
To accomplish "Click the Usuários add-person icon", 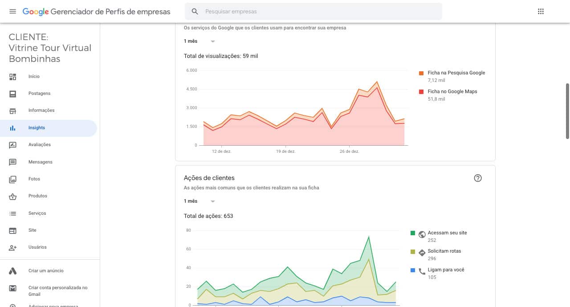I will tap(12, 247).
